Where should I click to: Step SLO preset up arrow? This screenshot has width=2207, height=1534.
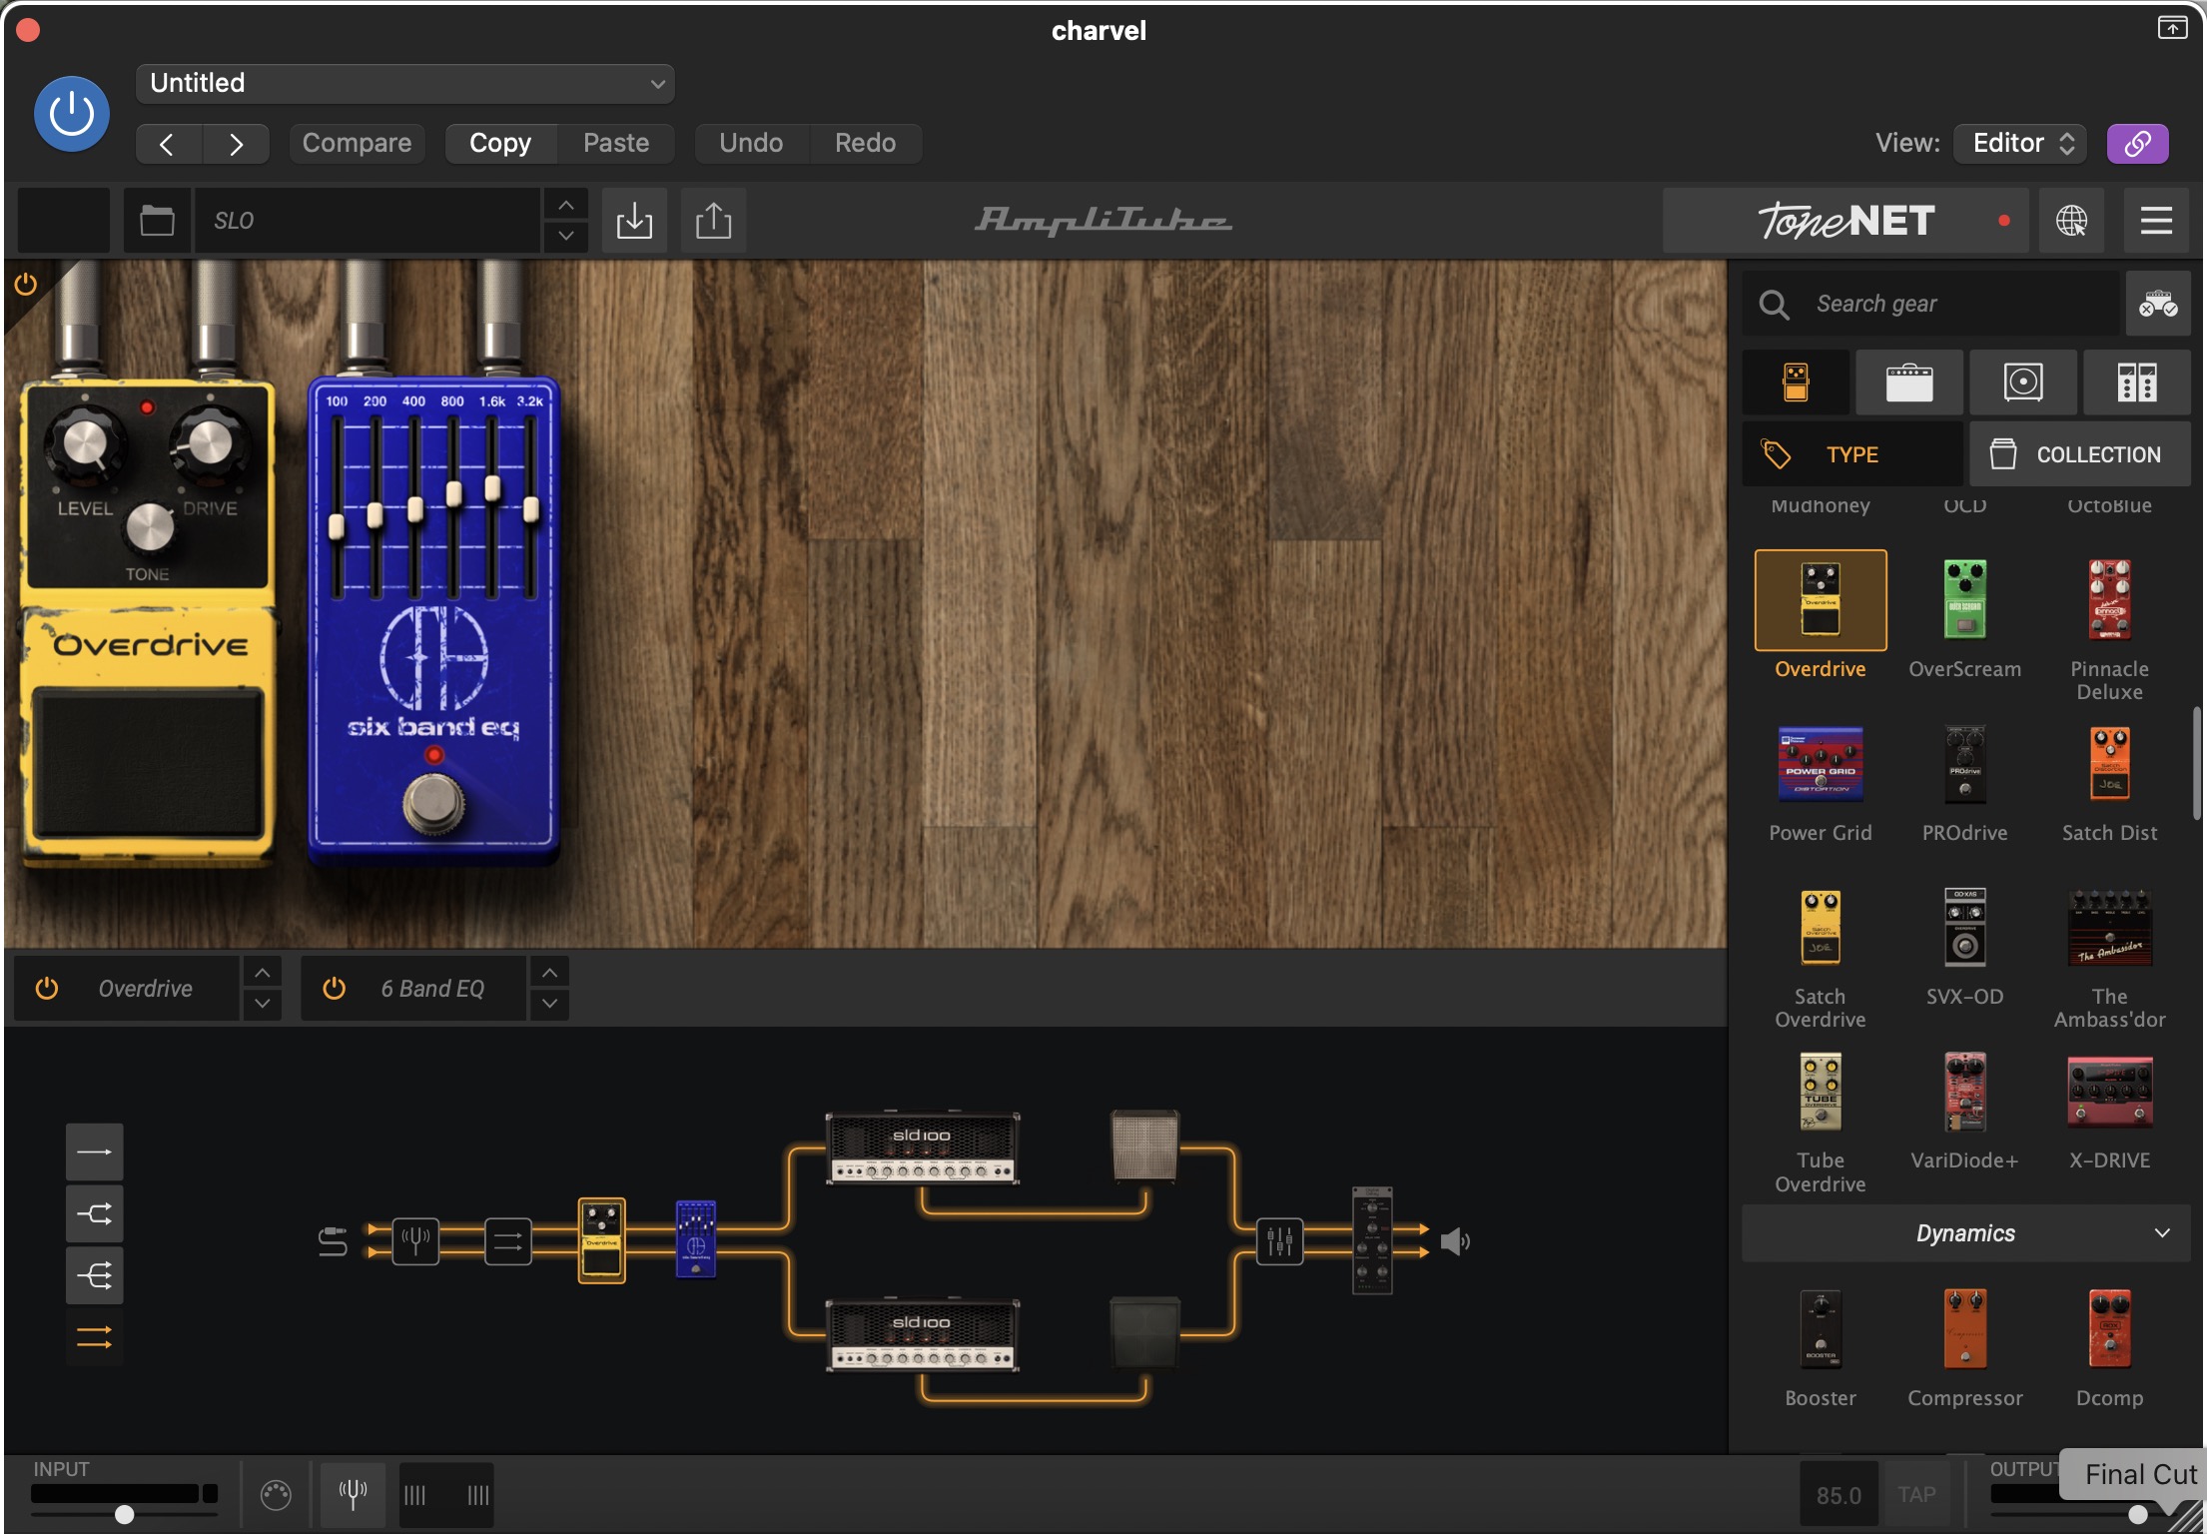click(x=565, y=206)
